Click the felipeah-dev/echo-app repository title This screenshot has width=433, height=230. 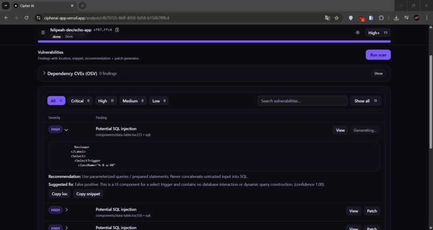click(x=71, y=30)
